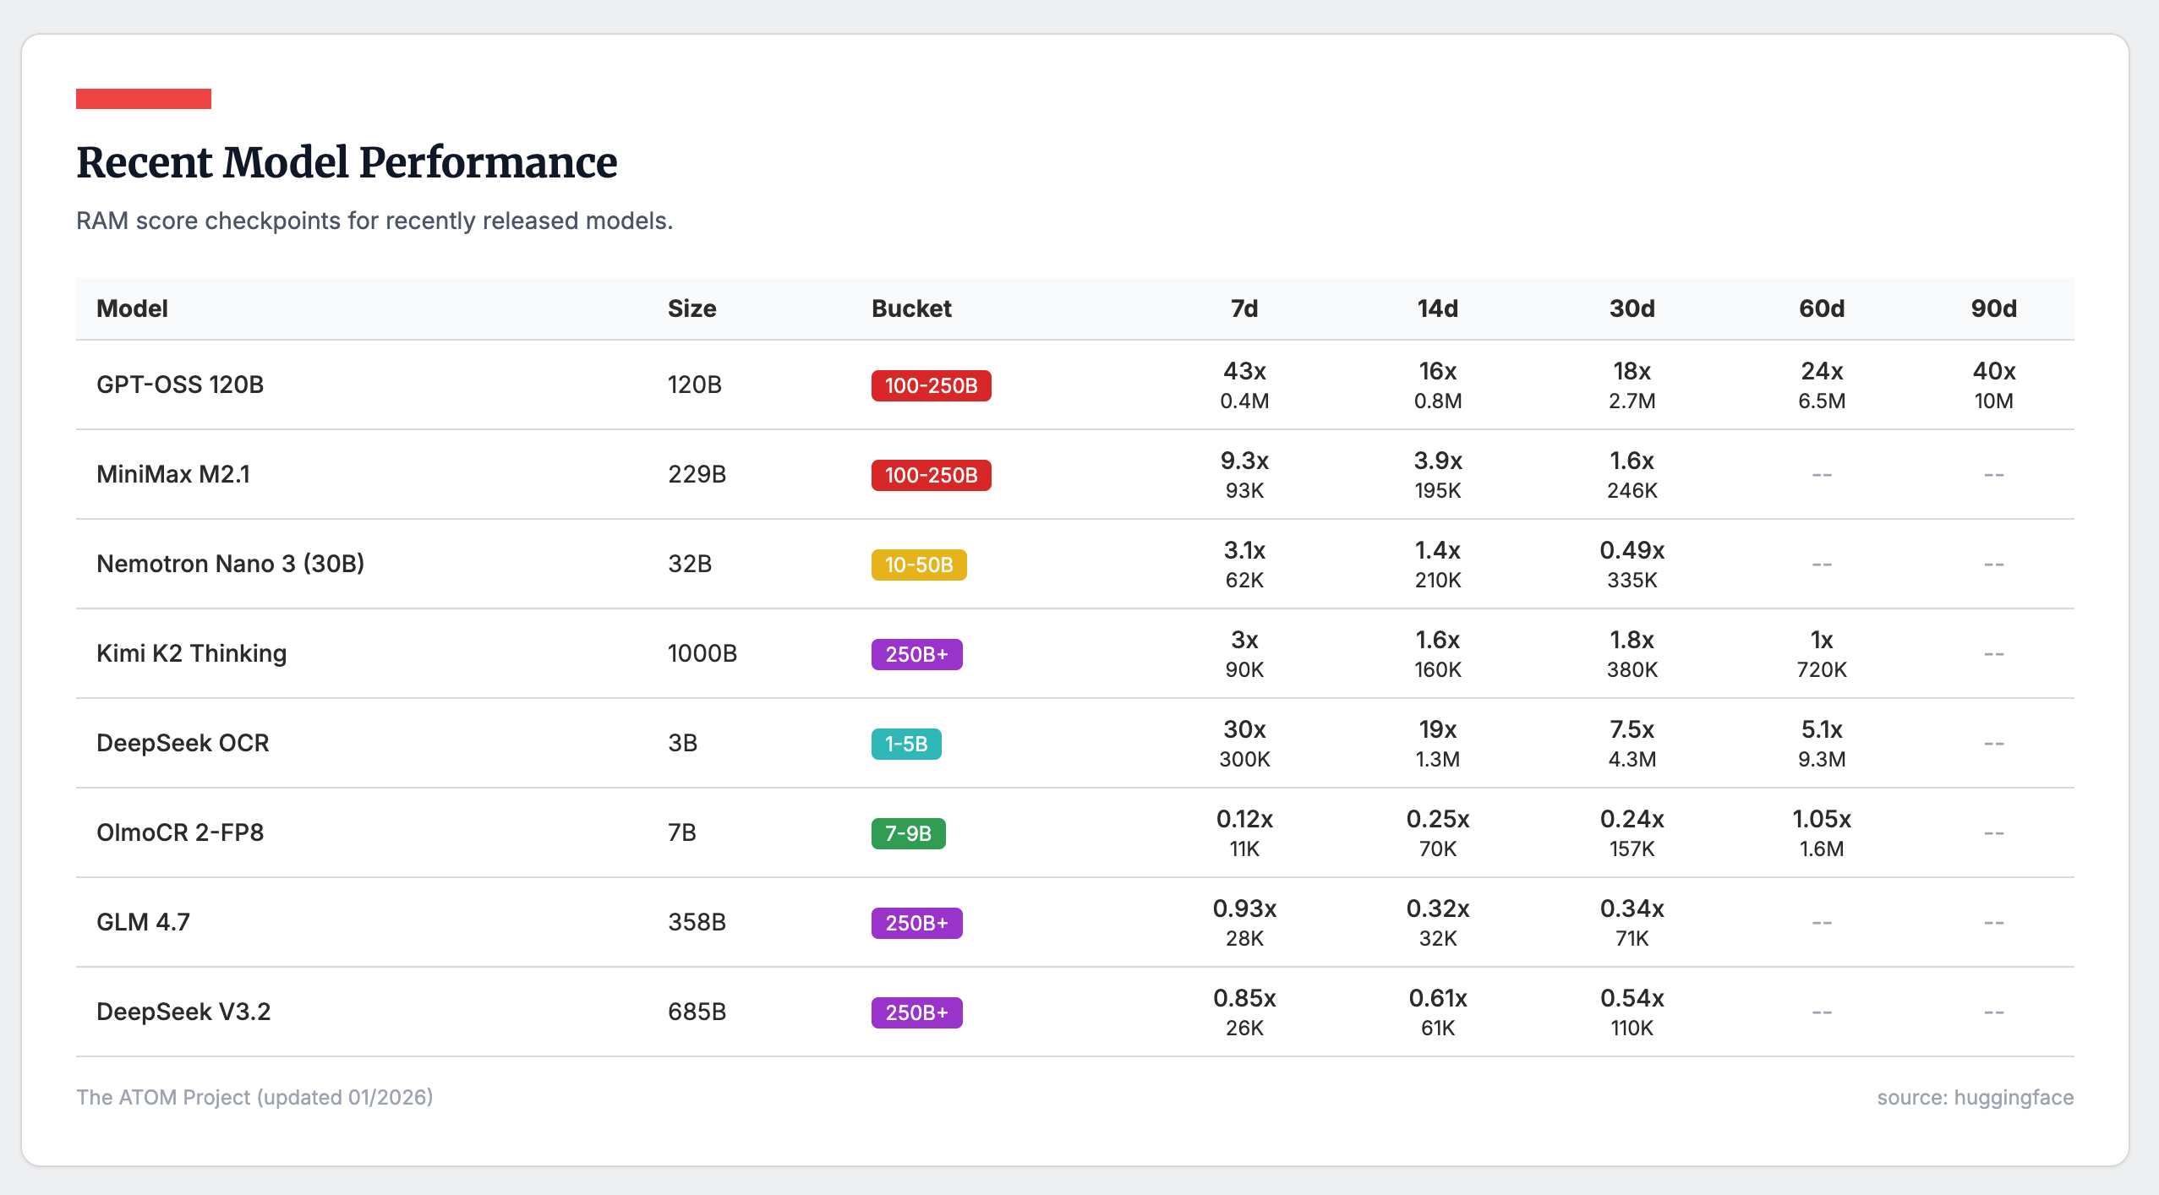Click the Model column header

click(x=132, y=308)
